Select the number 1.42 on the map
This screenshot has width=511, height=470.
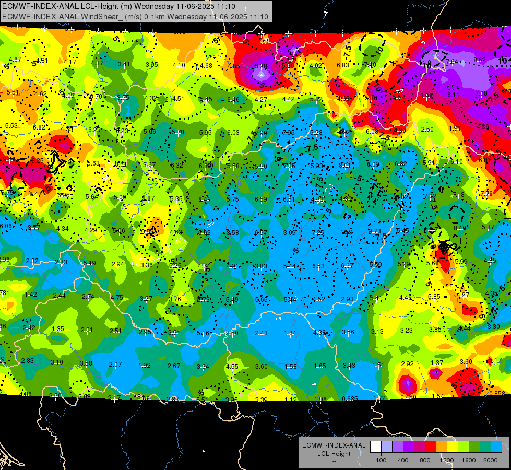click(x=31, y=294)
